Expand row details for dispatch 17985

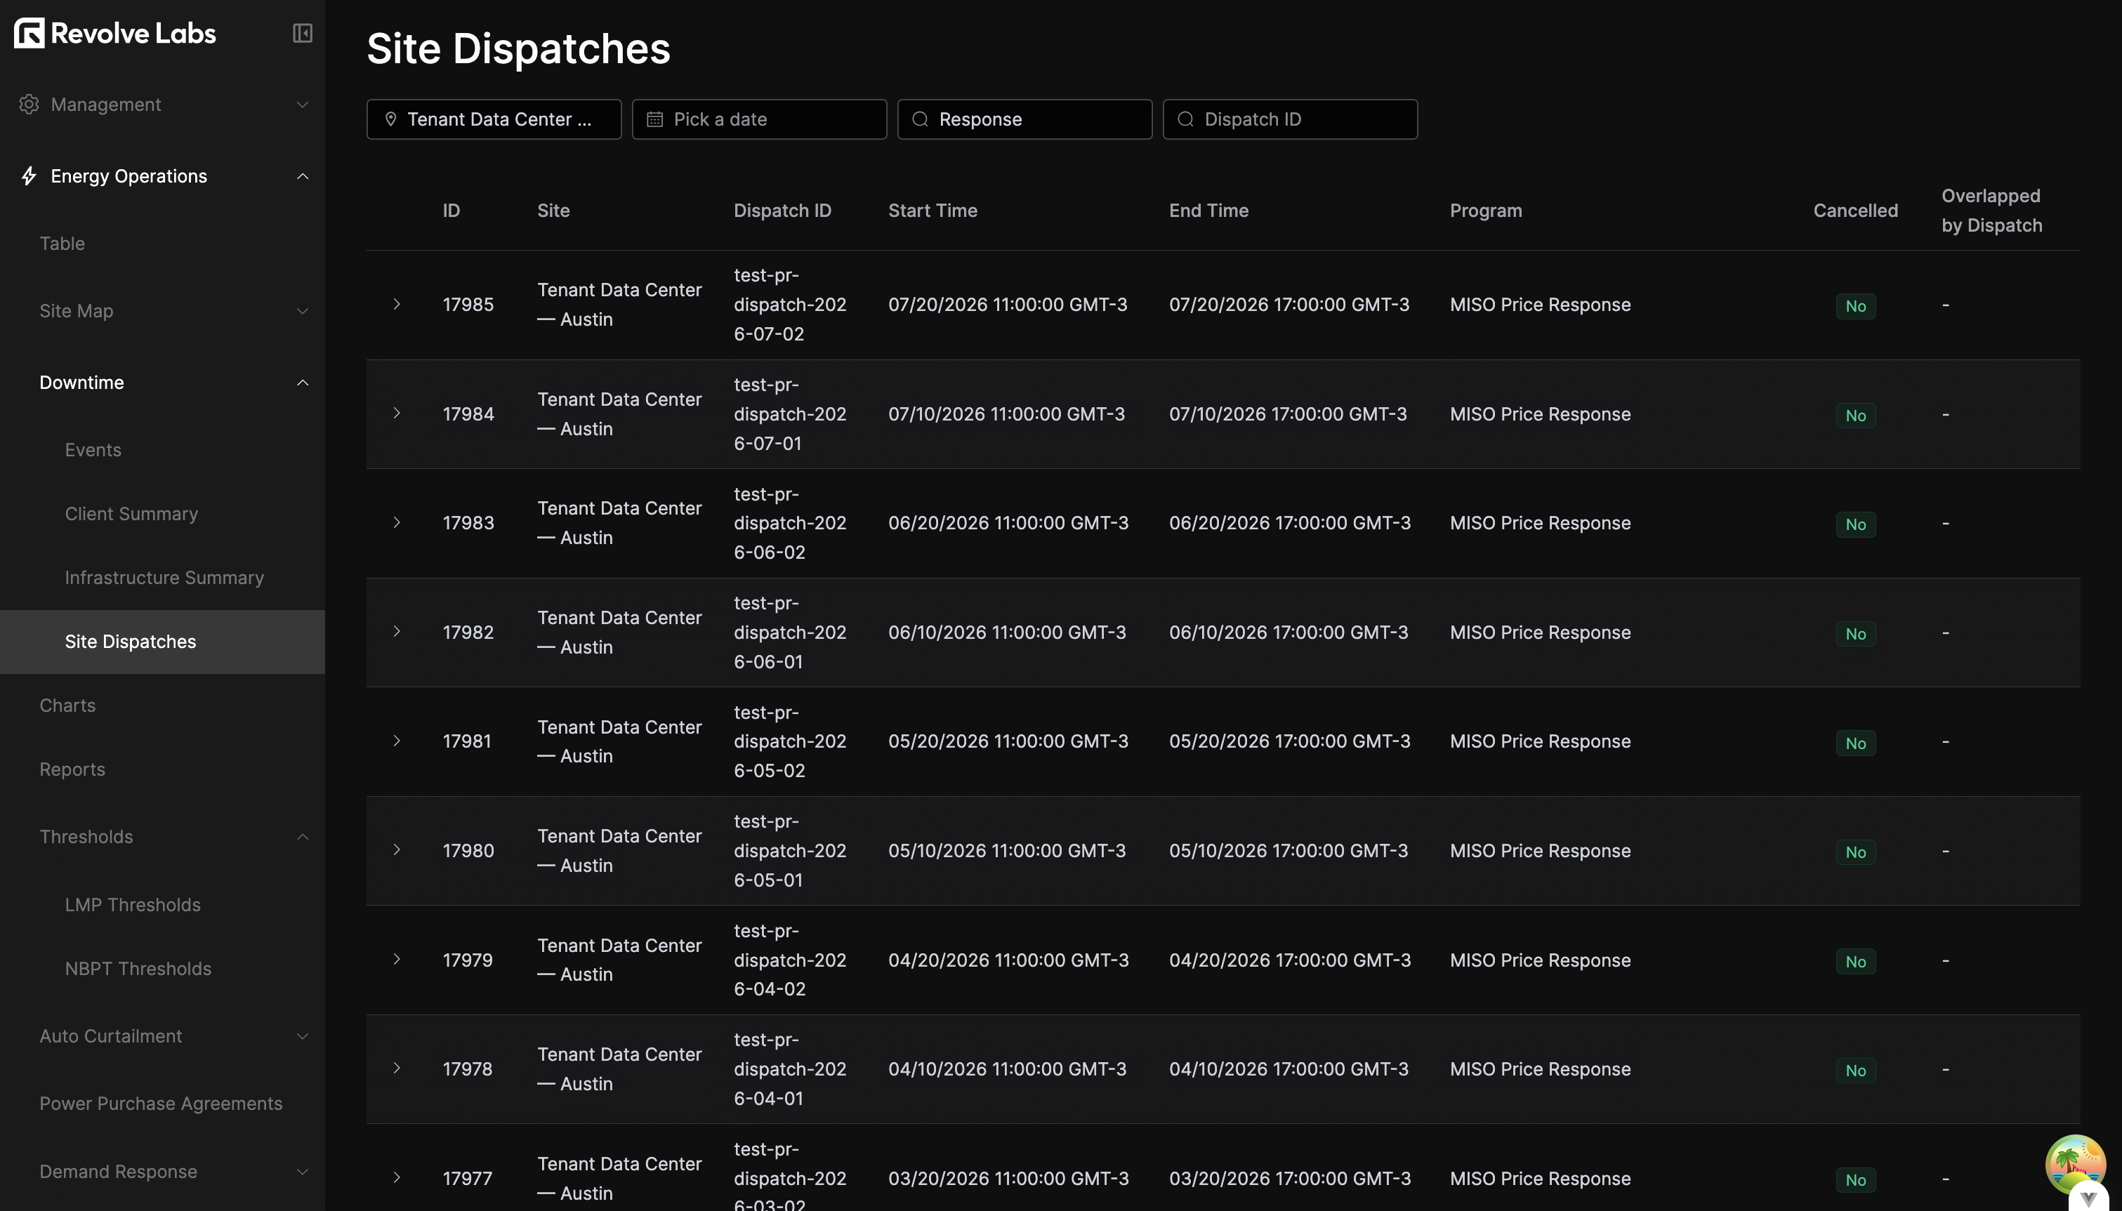pyautogui.click(x=397, y=305)
